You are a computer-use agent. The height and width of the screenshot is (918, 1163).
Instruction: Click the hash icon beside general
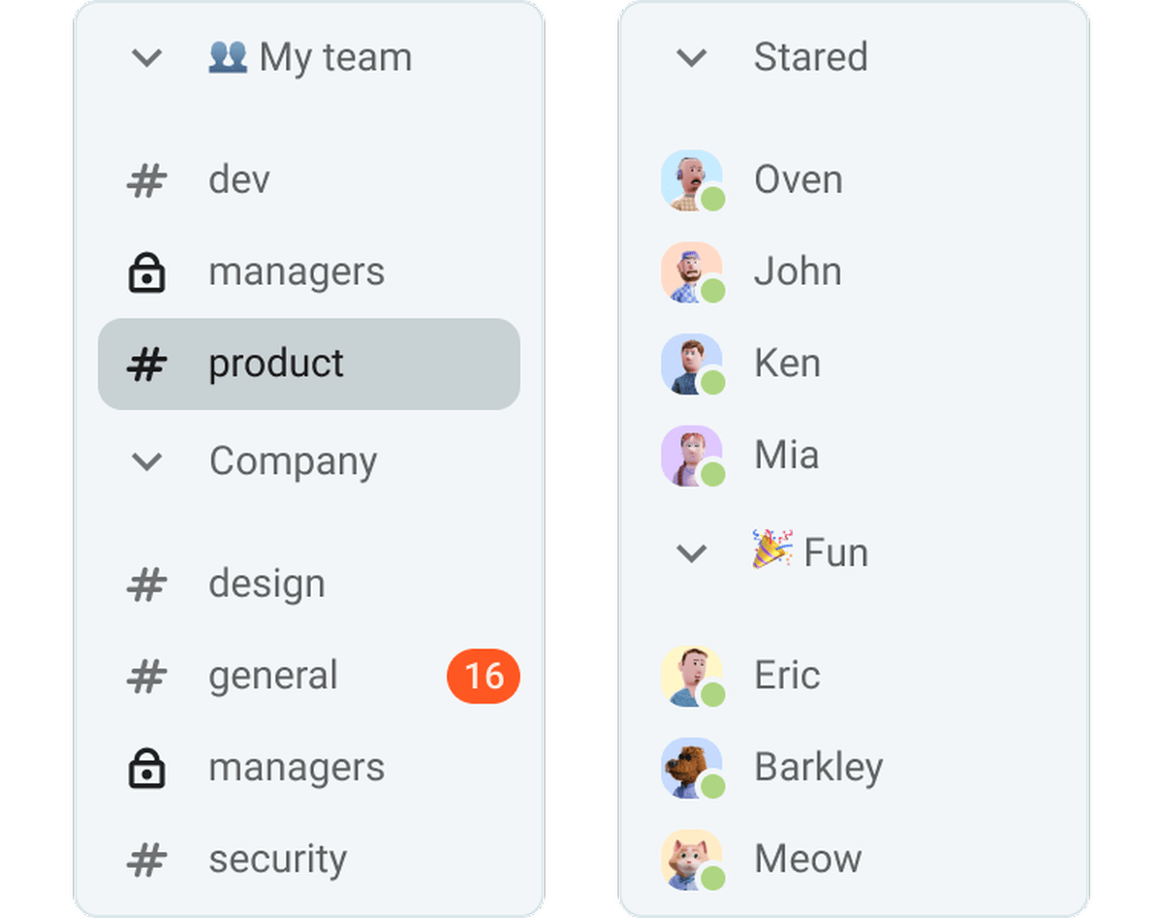pos(144,675)
